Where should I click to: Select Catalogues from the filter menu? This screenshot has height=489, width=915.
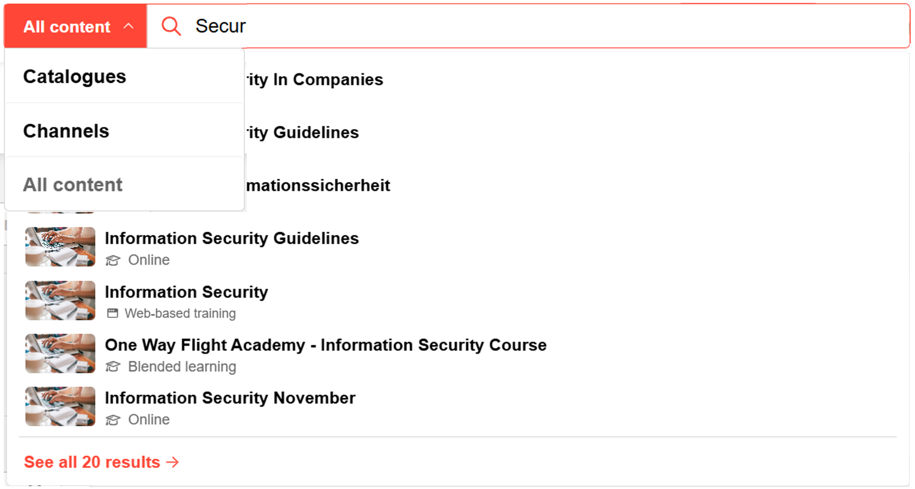click(75, 77)
